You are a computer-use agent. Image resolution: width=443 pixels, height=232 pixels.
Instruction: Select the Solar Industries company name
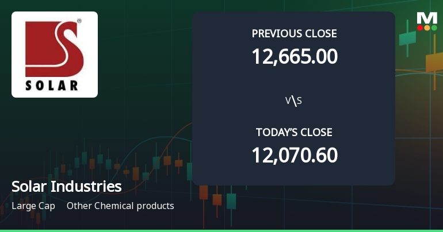tap(67, 186)
